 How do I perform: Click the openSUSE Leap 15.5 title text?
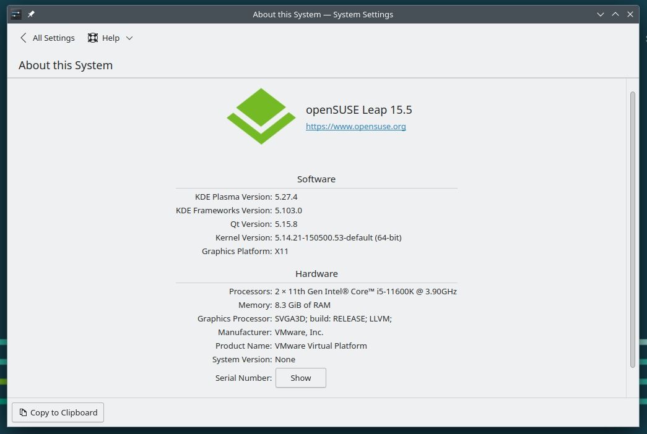pyautogui.click(x=359, y=109)
